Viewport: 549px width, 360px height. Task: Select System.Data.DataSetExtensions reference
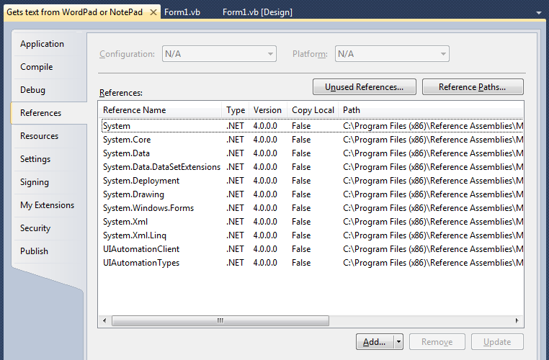pos(312,167)
